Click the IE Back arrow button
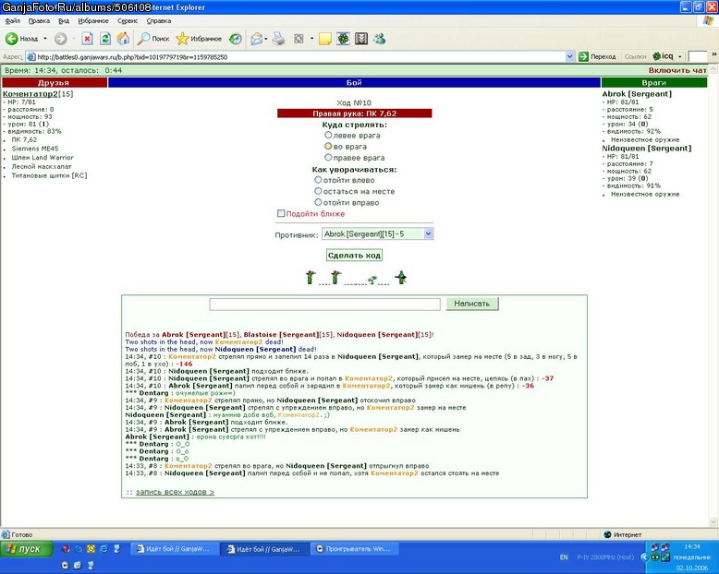The width and height of the screenshot is (719, 574). click(x=12, y=39)
